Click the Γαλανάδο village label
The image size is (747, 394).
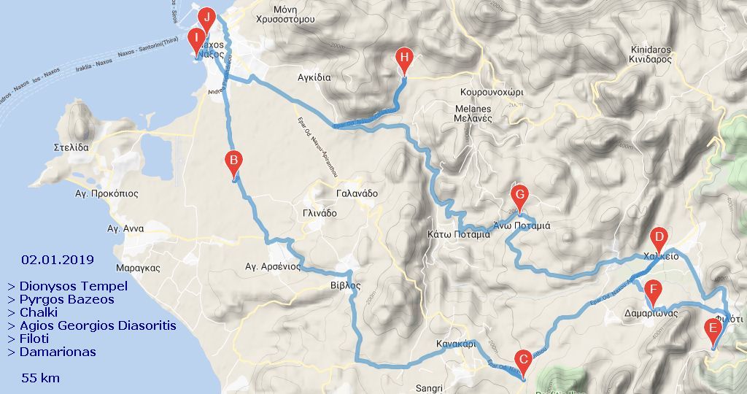pyautogui.click(x=357, y=193)
